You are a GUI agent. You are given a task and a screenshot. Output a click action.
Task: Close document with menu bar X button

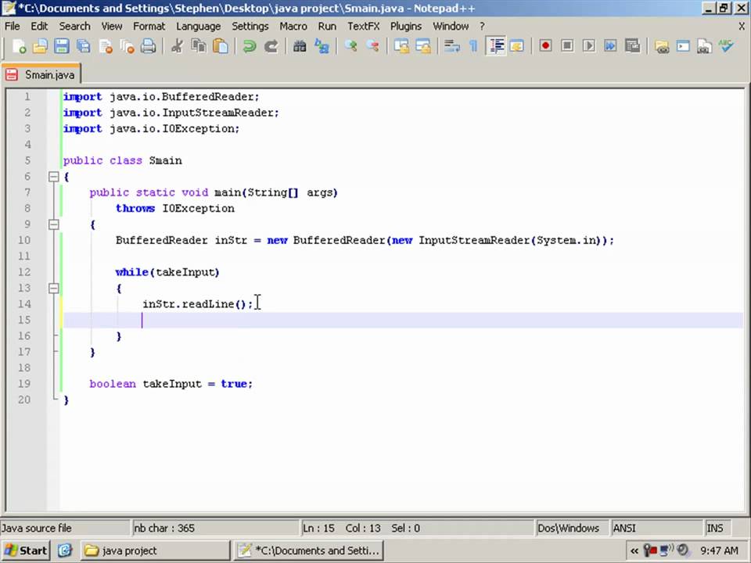(742, 27)
